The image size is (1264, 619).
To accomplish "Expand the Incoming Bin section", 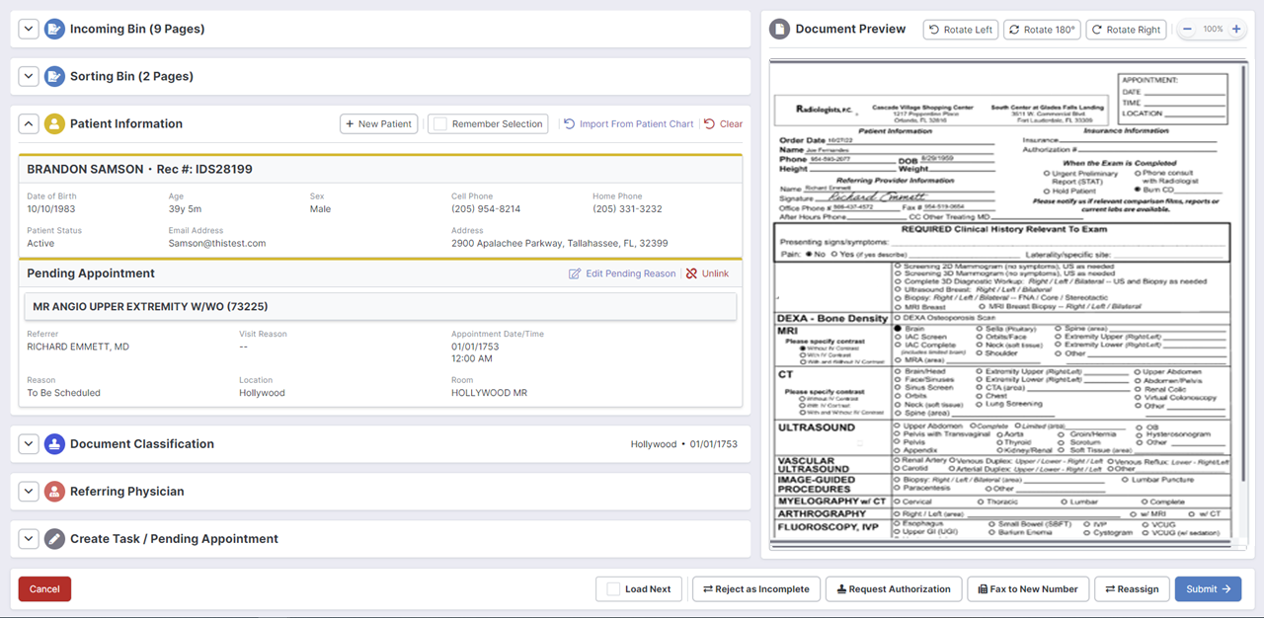I will tap(28, 30).
